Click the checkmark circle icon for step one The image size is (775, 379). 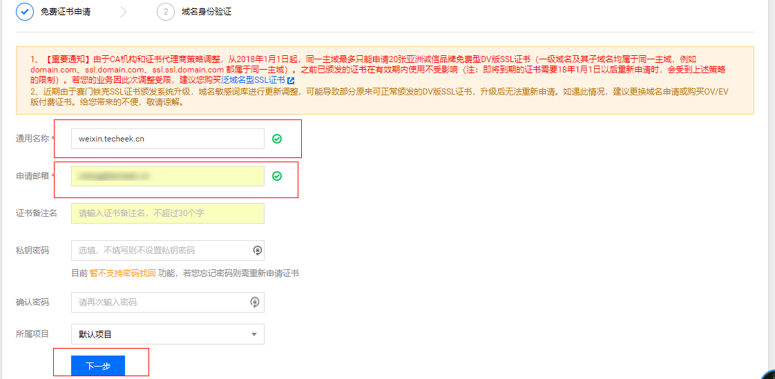pos(26,12)
